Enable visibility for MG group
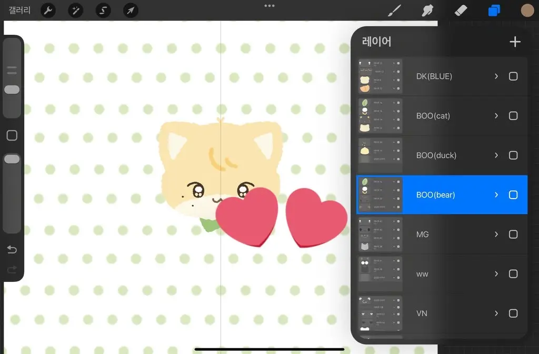The height and width of the screenshot is (354, 539). (x=513, y=234)
